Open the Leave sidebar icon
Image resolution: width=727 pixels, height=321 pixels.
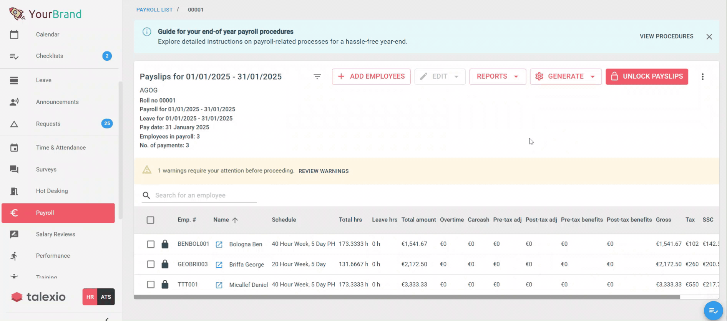[x=14, y=80]
